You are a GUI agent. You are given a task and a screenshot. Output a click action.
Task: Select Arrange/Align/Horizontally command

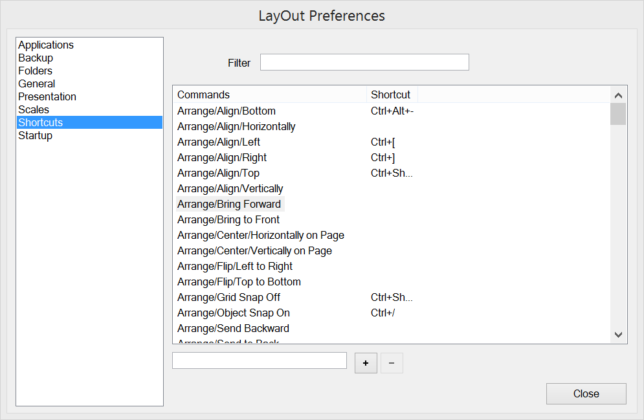pos(236,126)
